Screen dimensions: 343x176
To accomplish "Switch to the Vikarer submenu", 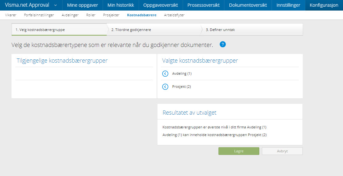I will click(11, 15).
